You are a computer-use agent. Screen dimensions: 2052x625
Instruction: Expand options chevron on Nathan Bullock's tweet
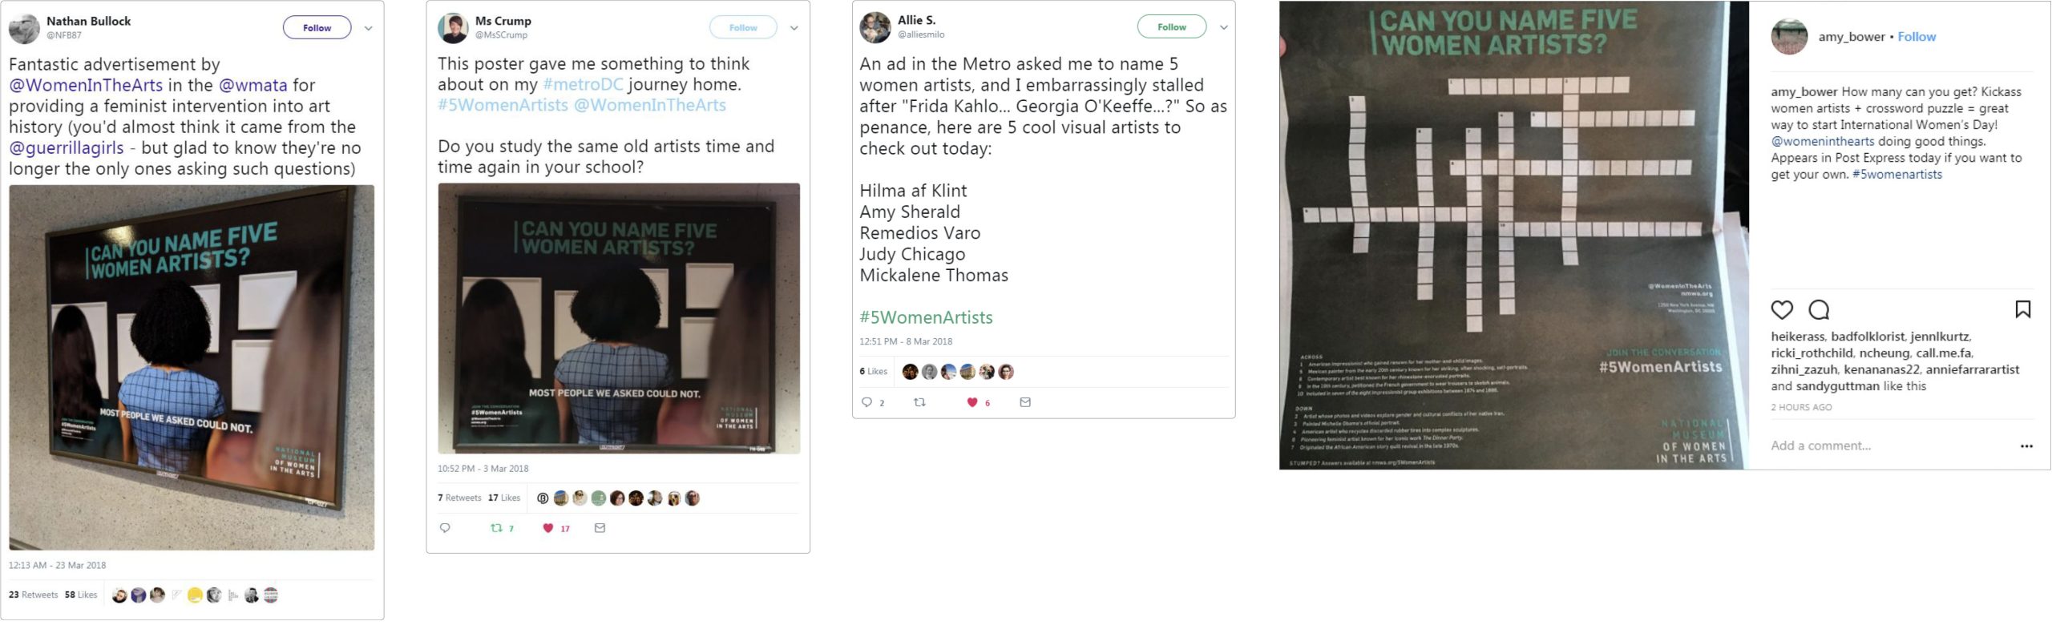(369, 28)
